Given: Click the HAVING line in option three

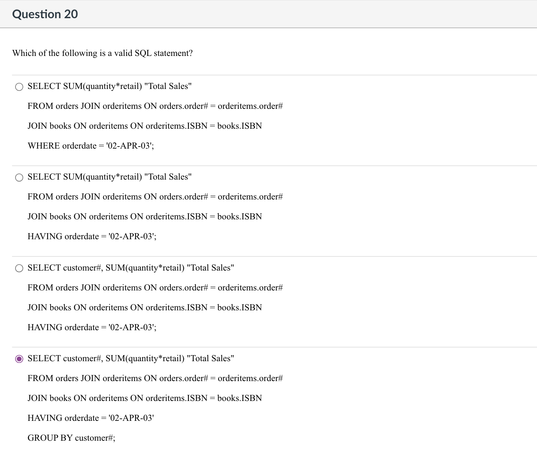Looking at the screenshot, I should point(91,327).
